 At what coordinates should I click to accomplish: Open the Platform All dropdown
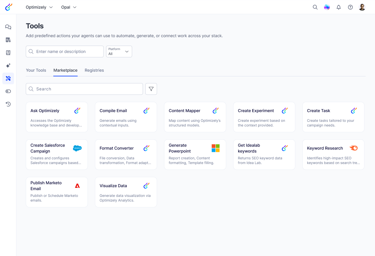[x=119, y=51]
